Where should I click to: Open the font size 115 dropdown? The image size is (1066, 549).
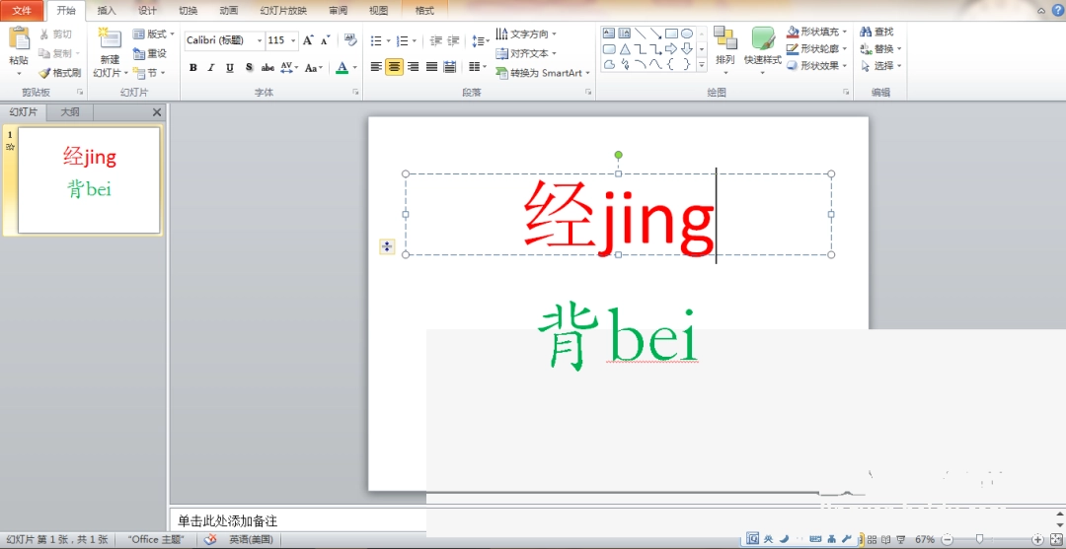294,40
